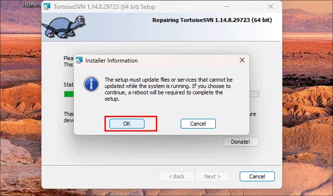Click the green installation progress bar

69,94
